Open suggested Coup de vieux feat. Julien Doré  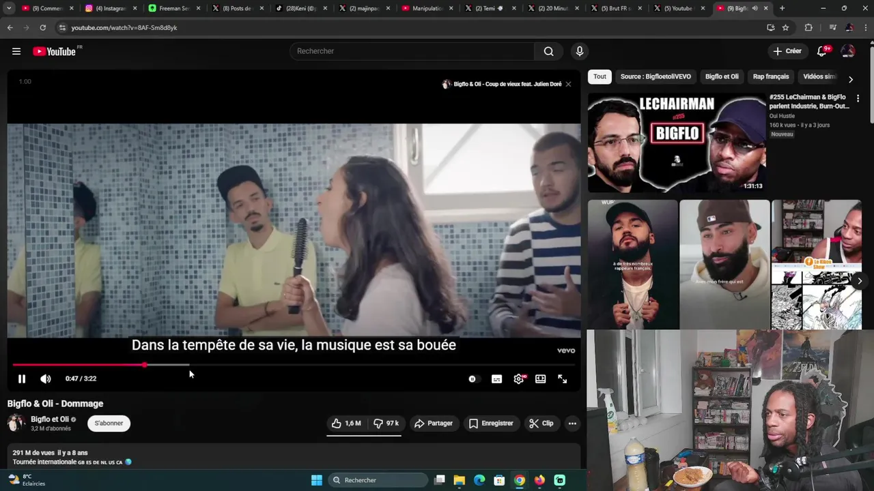[507, 84]
